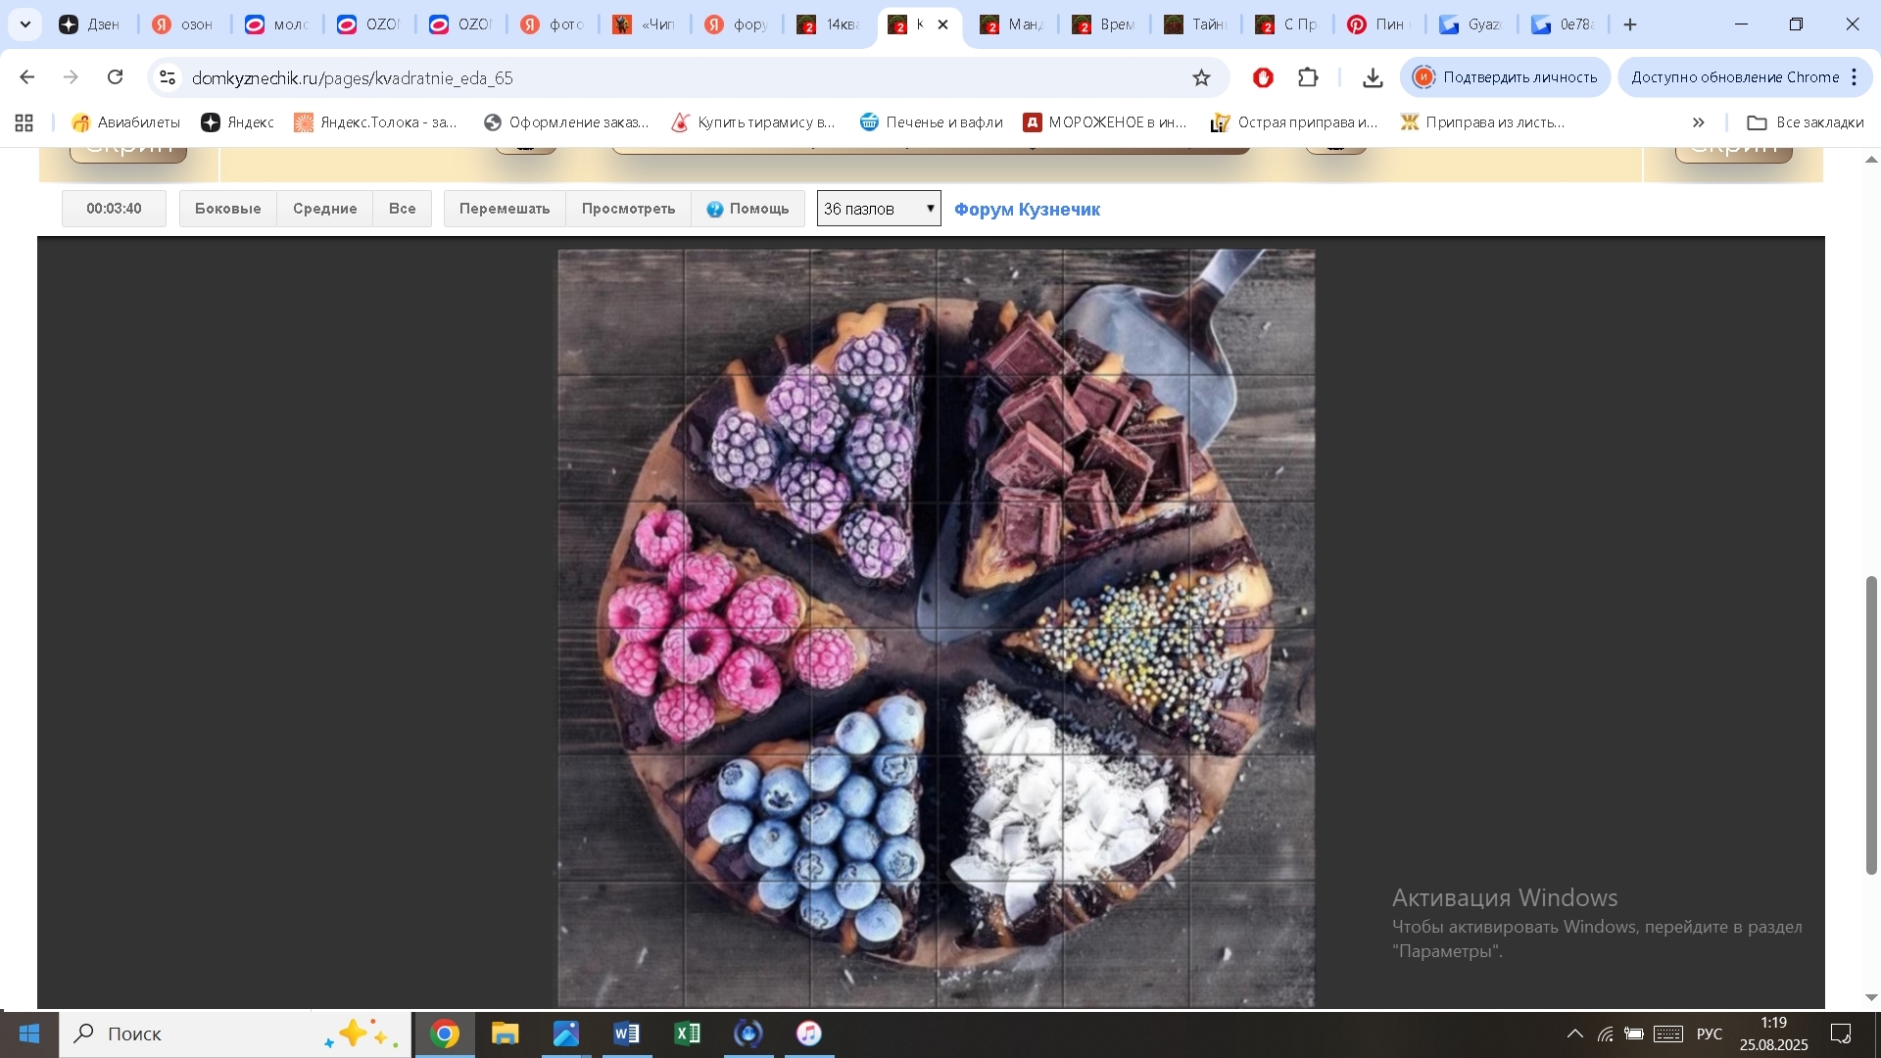Click the Все pieces button

[402, 209]
